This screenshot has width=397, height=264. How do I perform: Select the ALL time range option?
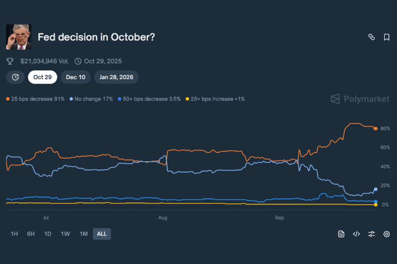[x=102, y=234]
